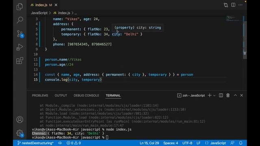Split the terminal pane
This screenshot has height=146, width=260.
221,95
